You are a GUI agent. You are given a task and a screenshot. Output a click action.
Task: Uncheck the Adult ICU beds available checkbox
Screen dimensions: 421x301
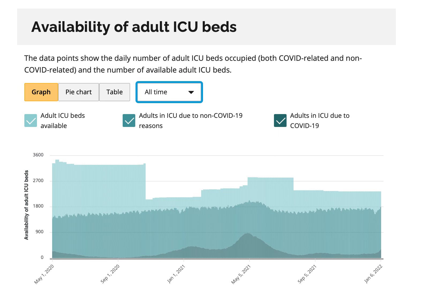31,121
